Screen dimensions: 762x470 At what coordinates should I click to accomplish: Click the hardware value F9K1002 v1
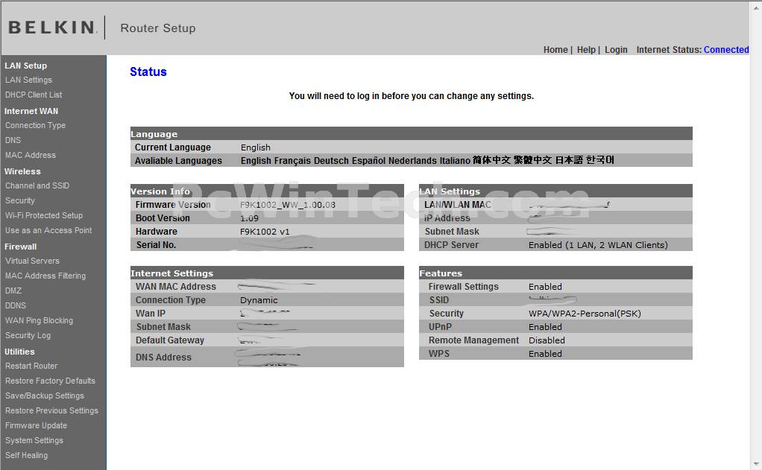[265, 232]
